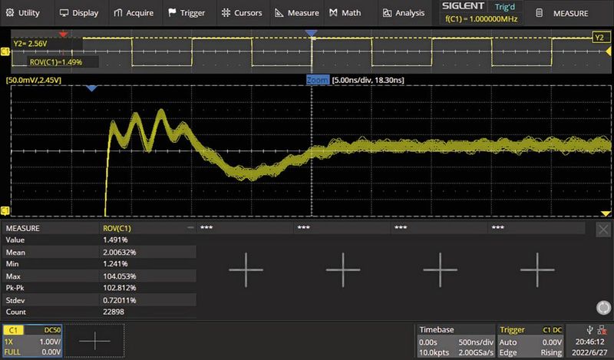Click the Y2 cursor tag
The width and height of the screenshot is (614, 360).
(x=599, y=38)
